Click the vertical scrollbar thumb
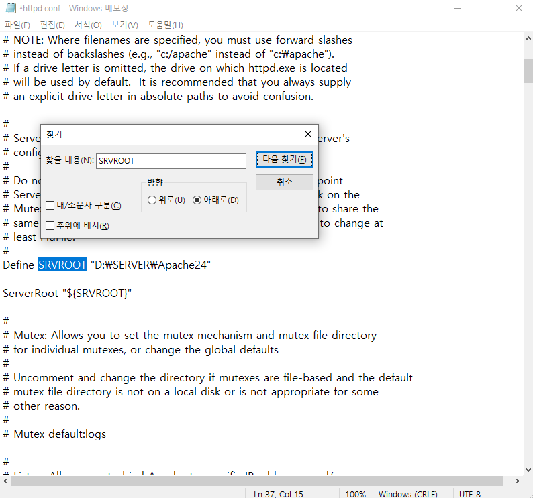This screenshot has height=498, width=533. (528, 71)
